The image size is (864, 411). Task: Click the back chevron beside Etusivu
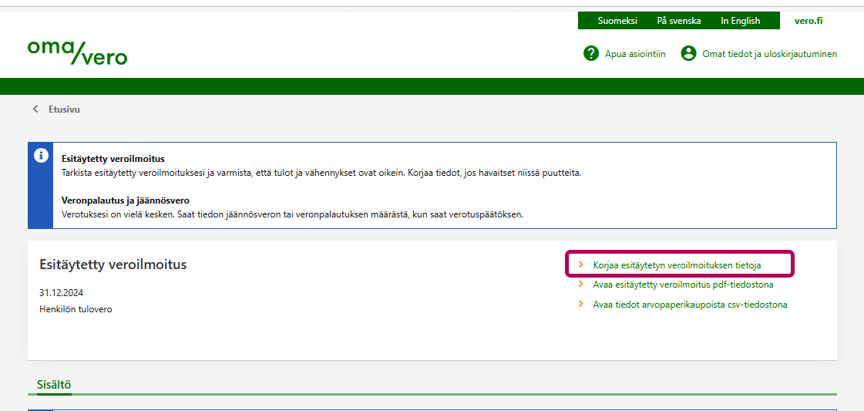(x=35, y=109)
